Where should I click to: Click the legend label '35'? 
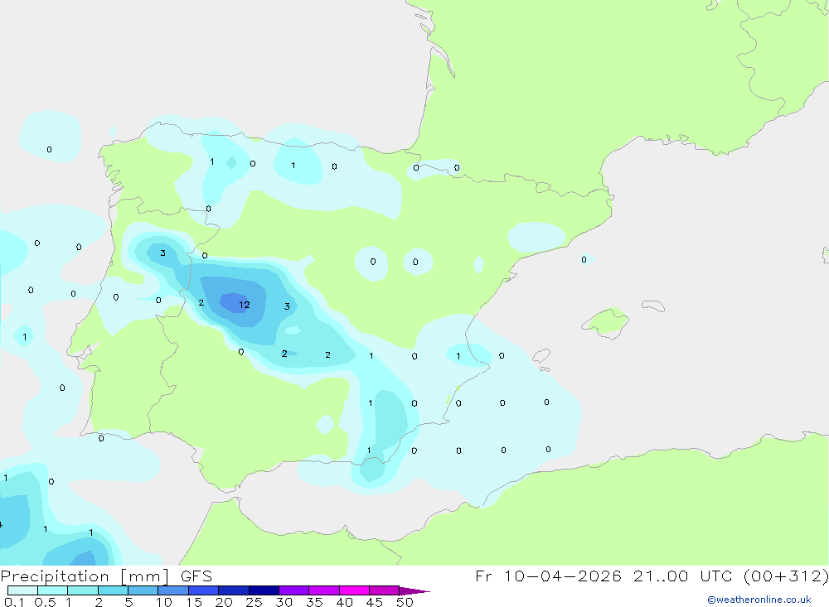[x=314, y=602]
